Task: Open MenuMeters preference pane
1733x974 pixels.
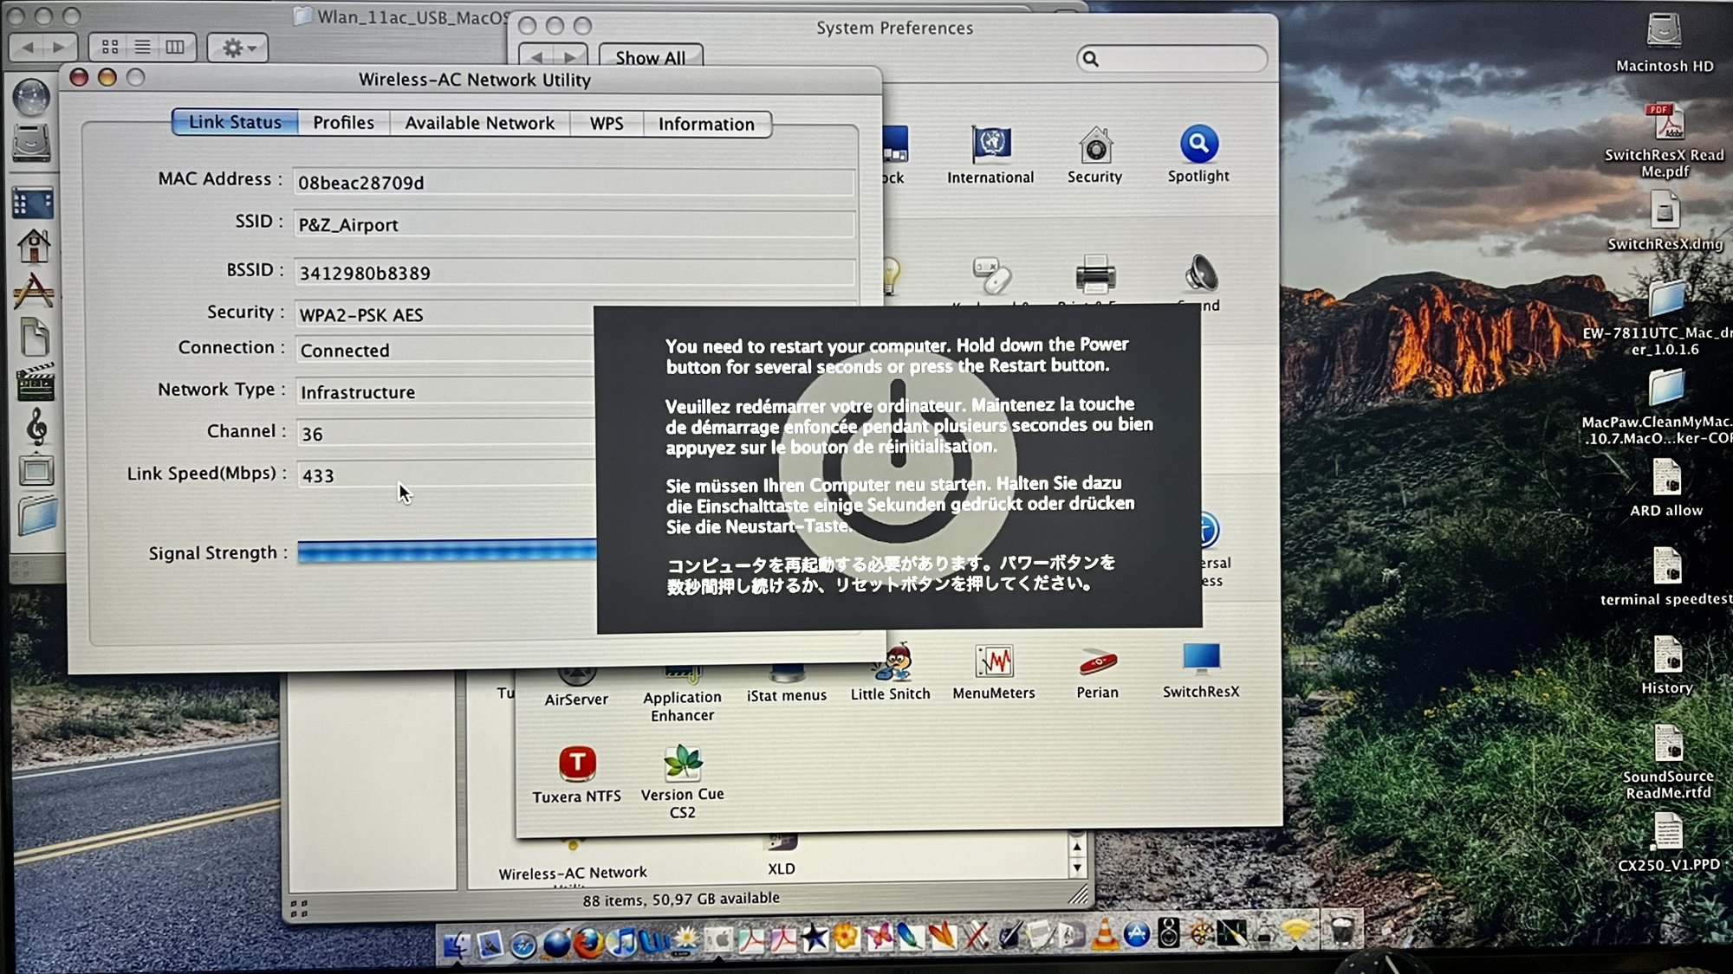Action: click(994, 672)
